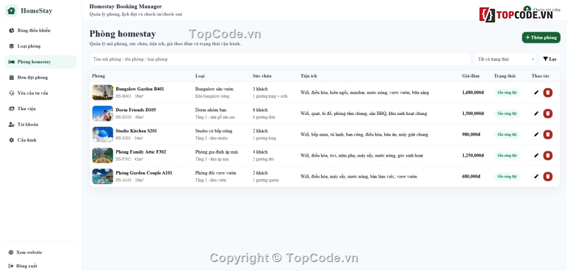Delete Studio Kitchen S201 with trash icon
This screenshot has height=271, width=567.
(x=548, y=135)
